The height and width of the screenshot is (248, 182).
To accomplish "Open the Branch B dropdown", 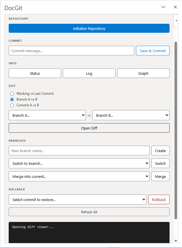I will point(131,115).
